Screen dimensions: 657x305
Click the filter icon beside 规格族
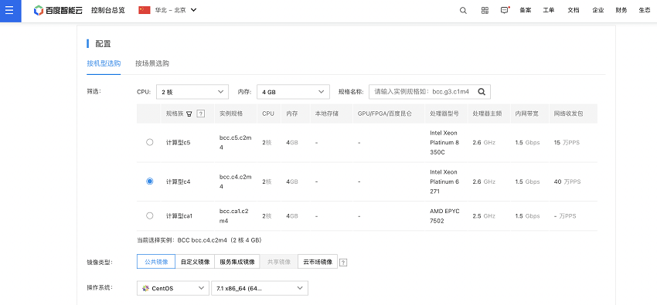tap(189, 114)
